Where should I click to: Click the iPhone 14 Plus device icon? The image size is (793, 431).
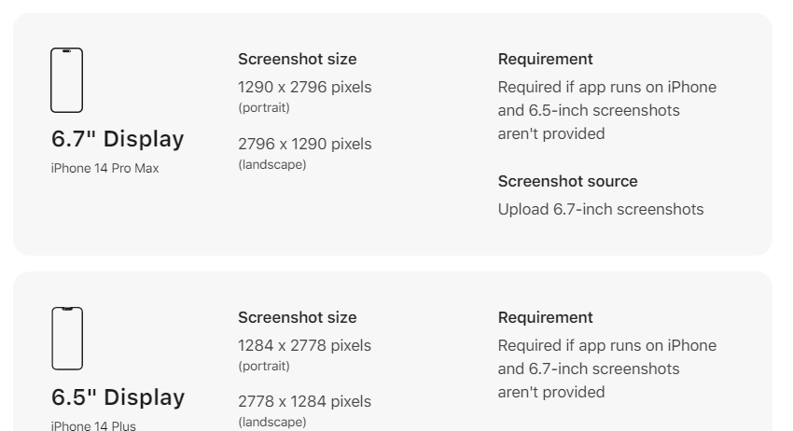point(67,339)
